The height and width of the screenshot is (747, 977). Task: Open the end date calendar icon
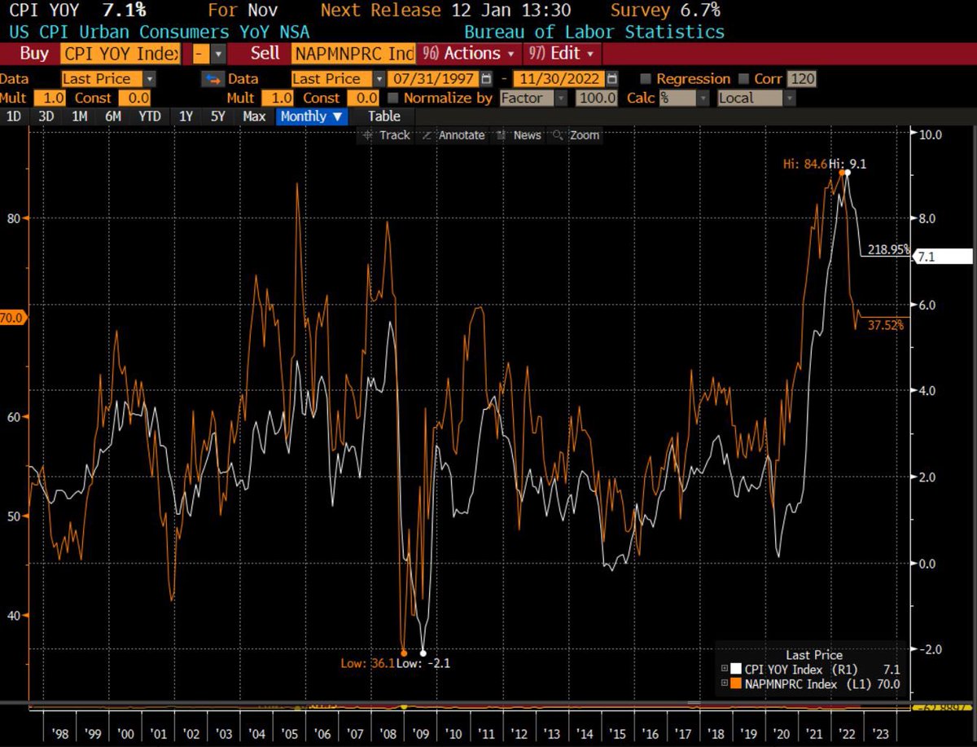(x=612, y=79)
